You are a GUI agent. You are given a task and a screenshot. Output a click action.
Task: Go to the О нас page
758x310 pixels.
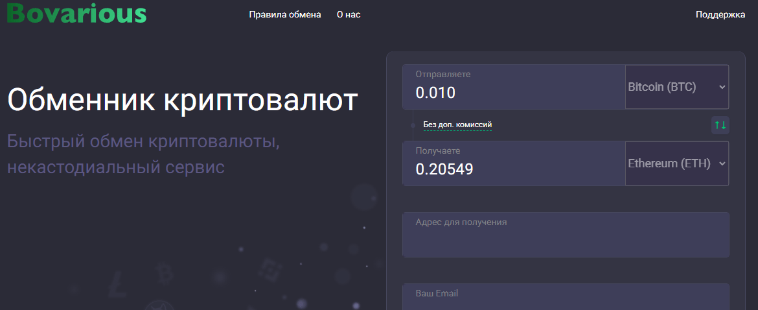click(x=349, y=14)
